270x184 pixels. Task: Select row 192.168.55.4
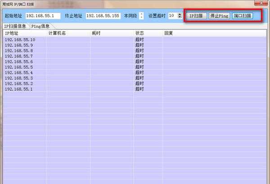pyautogui.click(x=135, y=73)
